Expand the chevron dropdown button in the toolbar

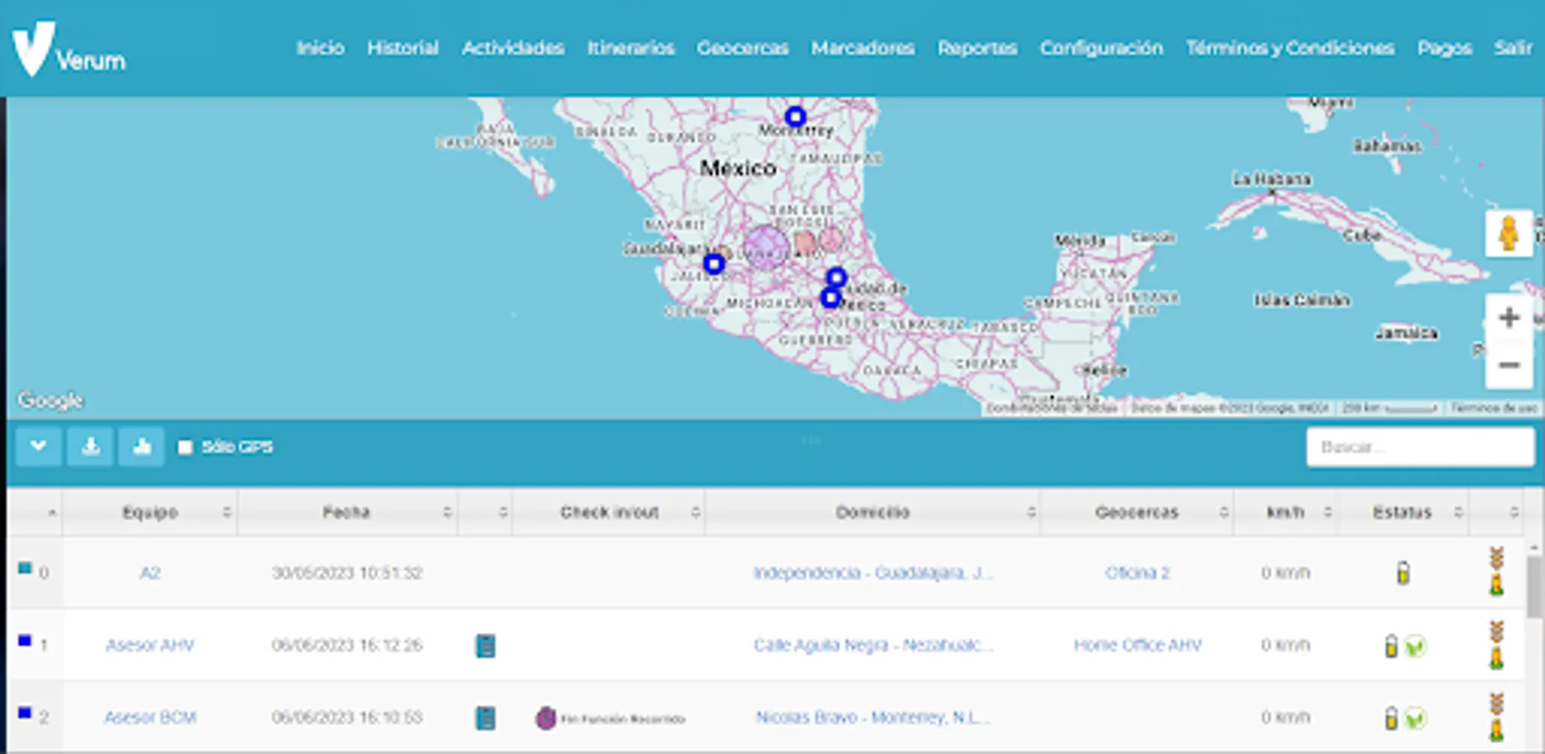pyautogui.click(x=39, y=447)
